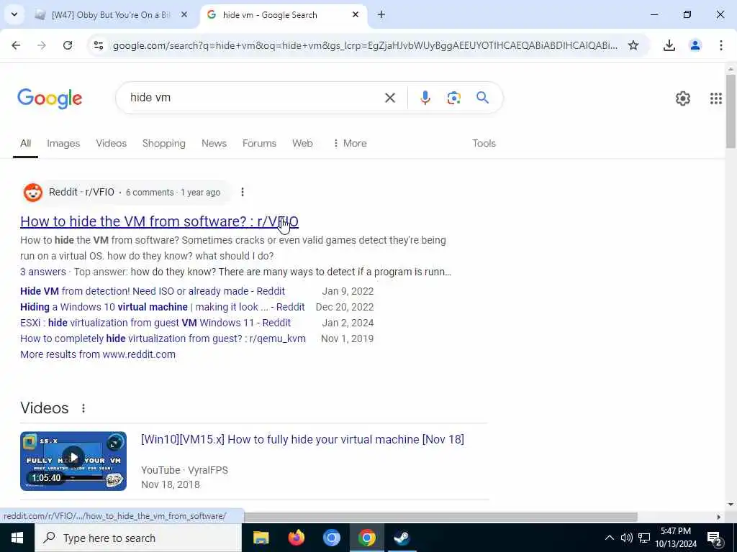Click the scroll right arrow at page bottom
The image size is (737, 552).
[x=718, y=517]
